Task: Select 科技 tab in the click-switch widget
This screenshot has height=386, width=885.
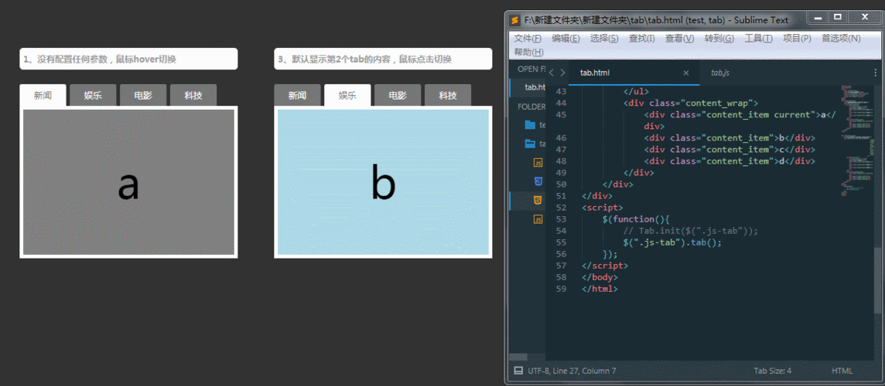Action: 448,95
